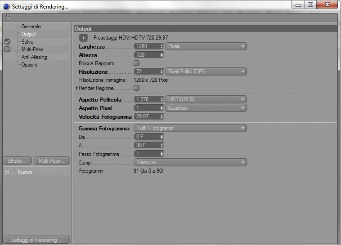Open the Pixels unit dropdown
The image size is (341, 245).
coord(206,46)
